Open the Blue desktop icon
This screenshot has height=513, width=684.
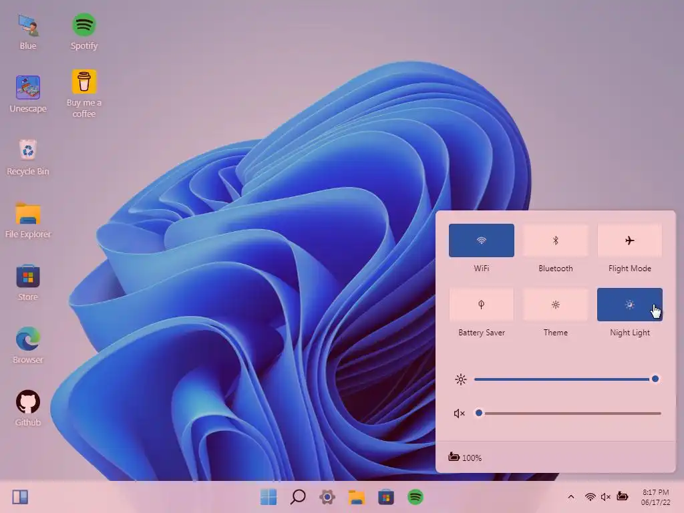point(28,31)
